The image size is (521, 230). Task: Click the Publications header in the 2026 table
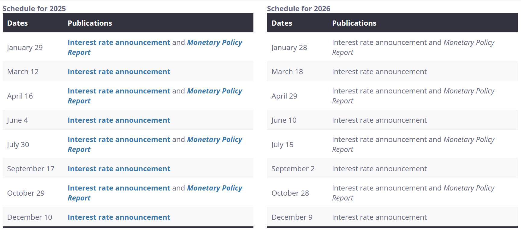pos(354,23)
